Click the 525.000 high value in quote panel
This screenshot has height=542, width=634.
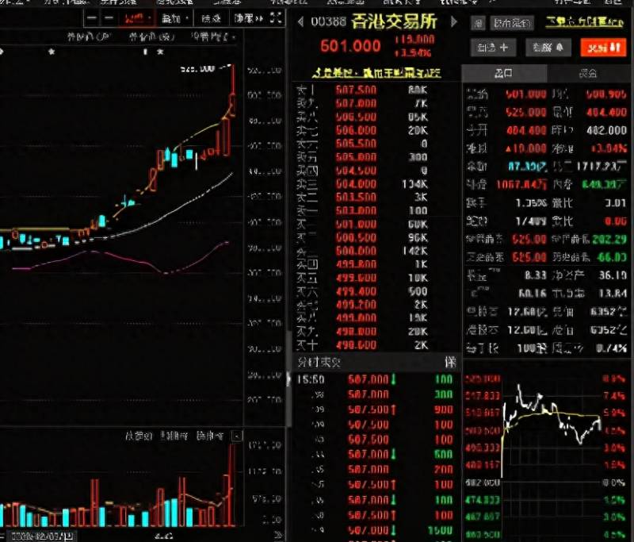pos(526,112)
